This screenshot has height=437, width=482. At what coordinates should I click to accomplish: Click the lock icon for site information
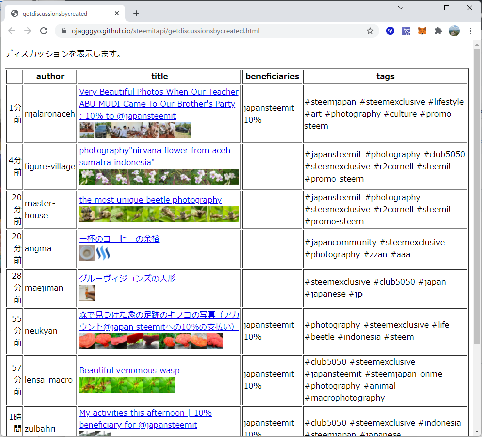(x=64, y=31)
